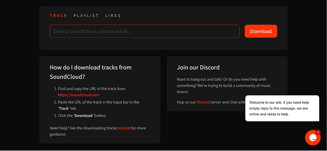The width and height of the screenshot is (327, 151).
Task: Click the orange Download button
Action: 261,32
